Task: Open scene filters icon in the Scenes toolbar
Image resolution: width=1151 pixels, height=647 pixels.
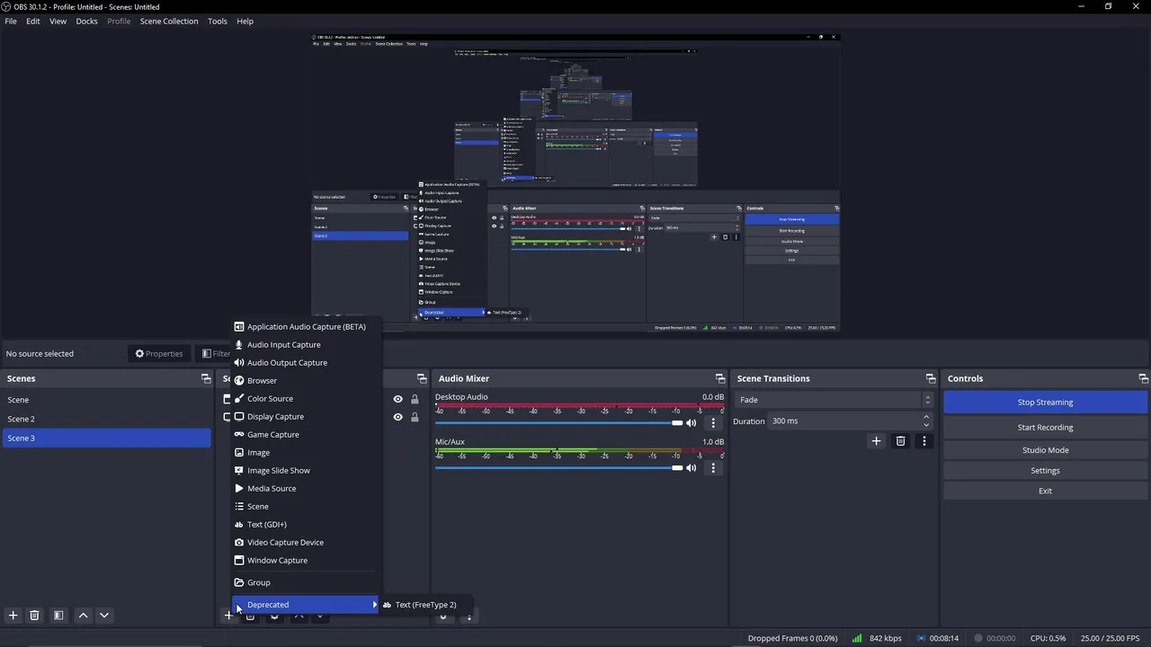Action: pyautogui.click(x=58, y=616)
